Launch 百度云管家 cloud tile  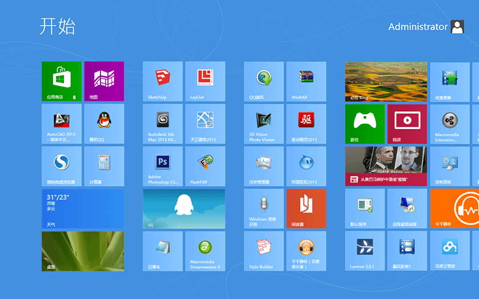pyautogui.click(x=450, y=250)
